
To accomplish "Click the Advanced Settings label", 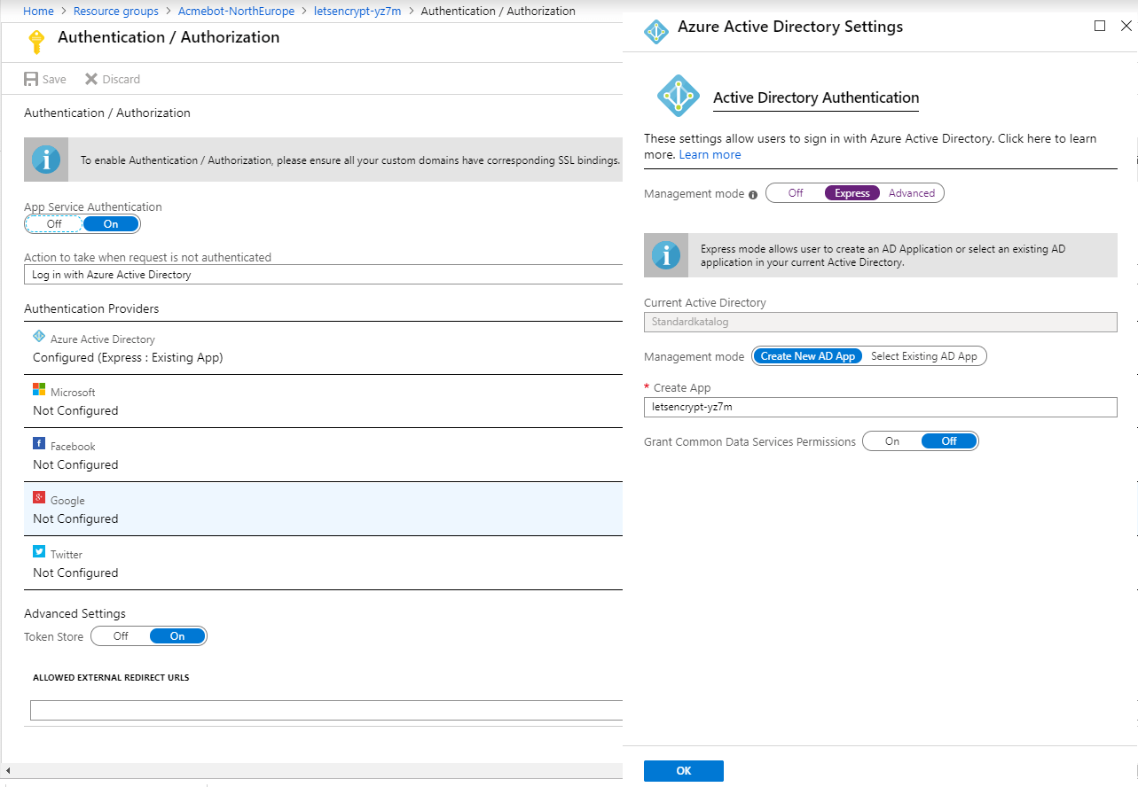I will tap(75, 613).
